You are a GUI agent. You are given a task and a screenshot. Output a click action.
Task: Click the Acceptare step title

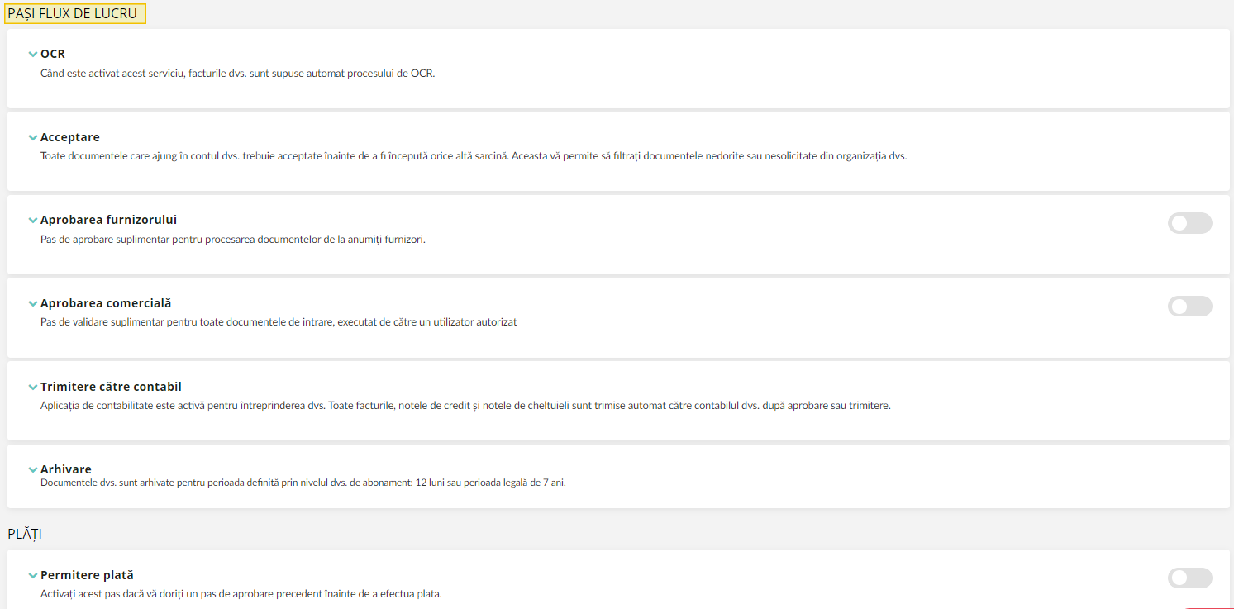click(70, 137)
